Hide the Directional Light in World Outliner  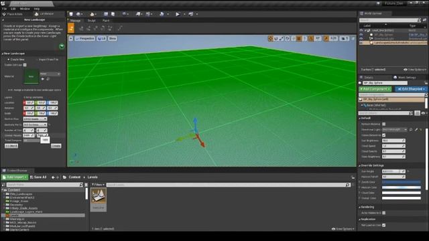[x=361, y=39]
